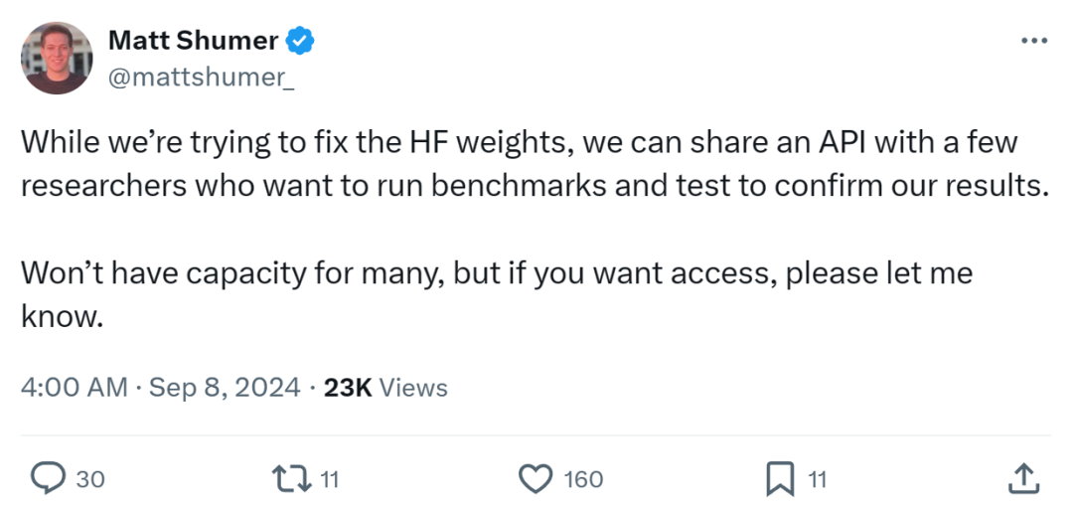Screen dimensions: 1073x510
Task: Click the blue verified badge
Action: 301,41
